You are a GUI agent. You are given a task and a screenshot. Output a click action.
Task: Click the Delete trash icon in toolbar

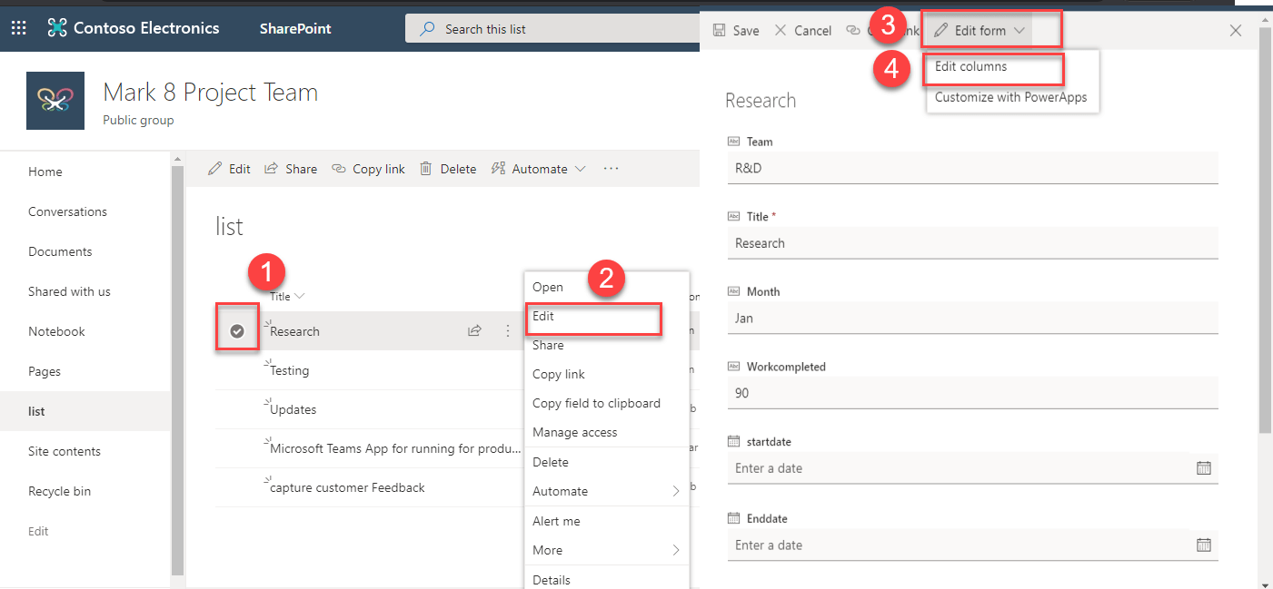(x=425, y=169)
